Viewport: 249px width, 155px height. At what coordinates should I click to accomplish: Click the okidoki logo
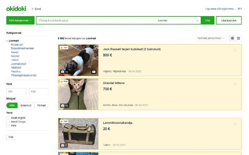click(x=16, y=9)
